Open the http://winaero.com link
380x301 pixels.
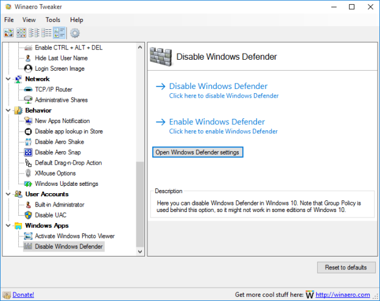click(x=343, y=295)
